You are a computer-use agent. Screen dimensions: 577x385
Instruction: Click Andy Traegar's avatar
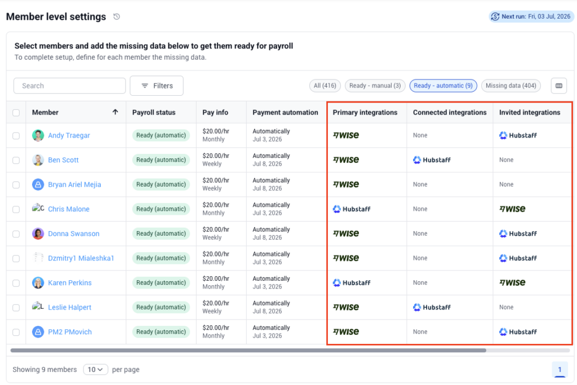tap(38, 135)
